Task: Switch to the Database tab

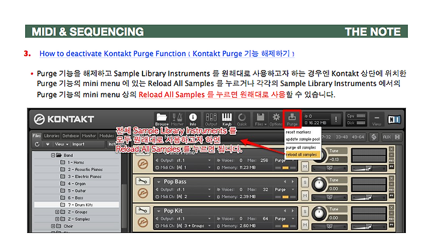Action: click(x=71, y=135)
